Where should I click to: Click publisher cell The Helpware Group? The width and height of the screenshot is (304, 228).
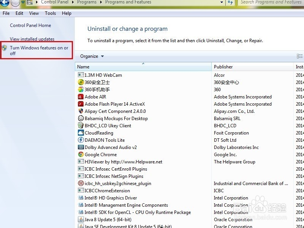[x=234, y=162]
